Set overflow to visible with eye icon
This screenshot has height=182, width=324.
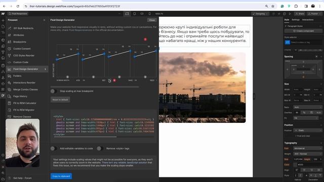coord(297,113)
